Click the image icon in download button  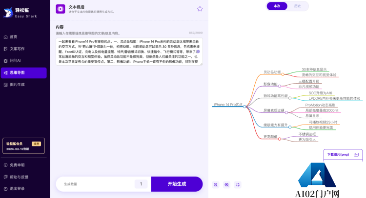pyautogui.click(x=356, y=155)
